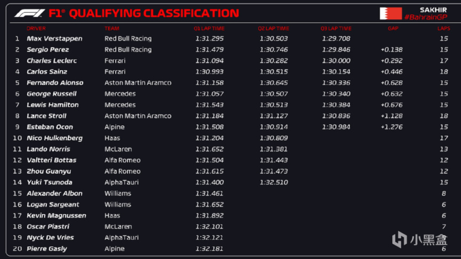Click Lewis Hamilton's name
This screenshot has height=259, width=461.
pyautogui.click(x=52, y=105)
